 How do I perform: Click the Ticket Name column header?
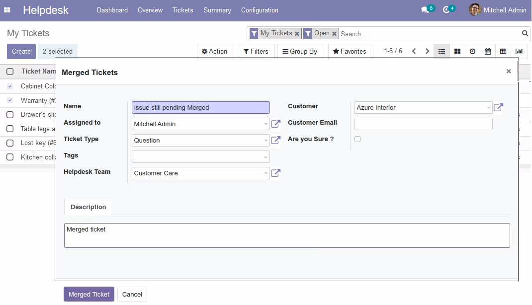click(38, 71)
